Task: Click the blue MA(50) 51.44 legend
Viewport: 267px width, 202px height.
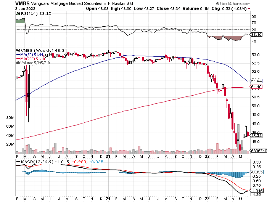Action: coord(30,55)
